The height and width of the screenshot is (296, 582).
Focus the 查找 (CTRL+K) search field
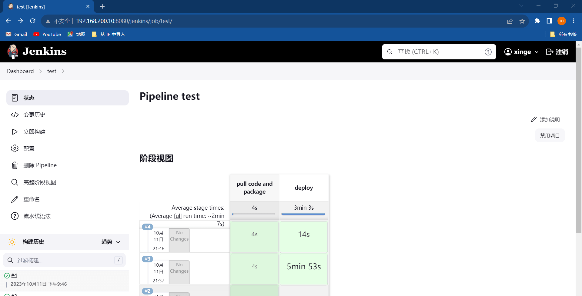click(439, 52)
